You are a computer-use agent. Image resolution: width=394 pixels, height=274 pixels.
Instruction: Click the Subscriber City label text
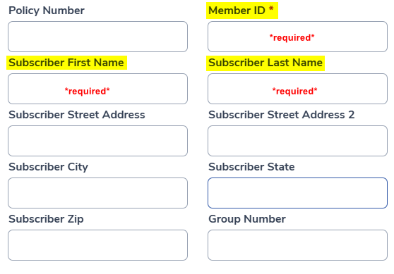[48, 167]
